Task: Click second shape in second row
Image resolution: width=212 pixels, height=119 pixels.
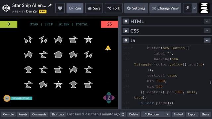Action: [x=43, y=55]
